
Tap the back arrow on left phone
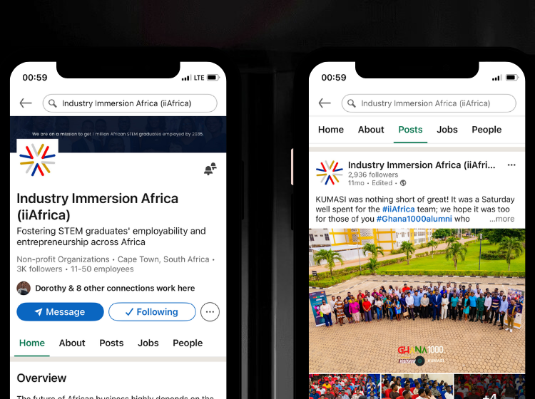tap(26, 103)
